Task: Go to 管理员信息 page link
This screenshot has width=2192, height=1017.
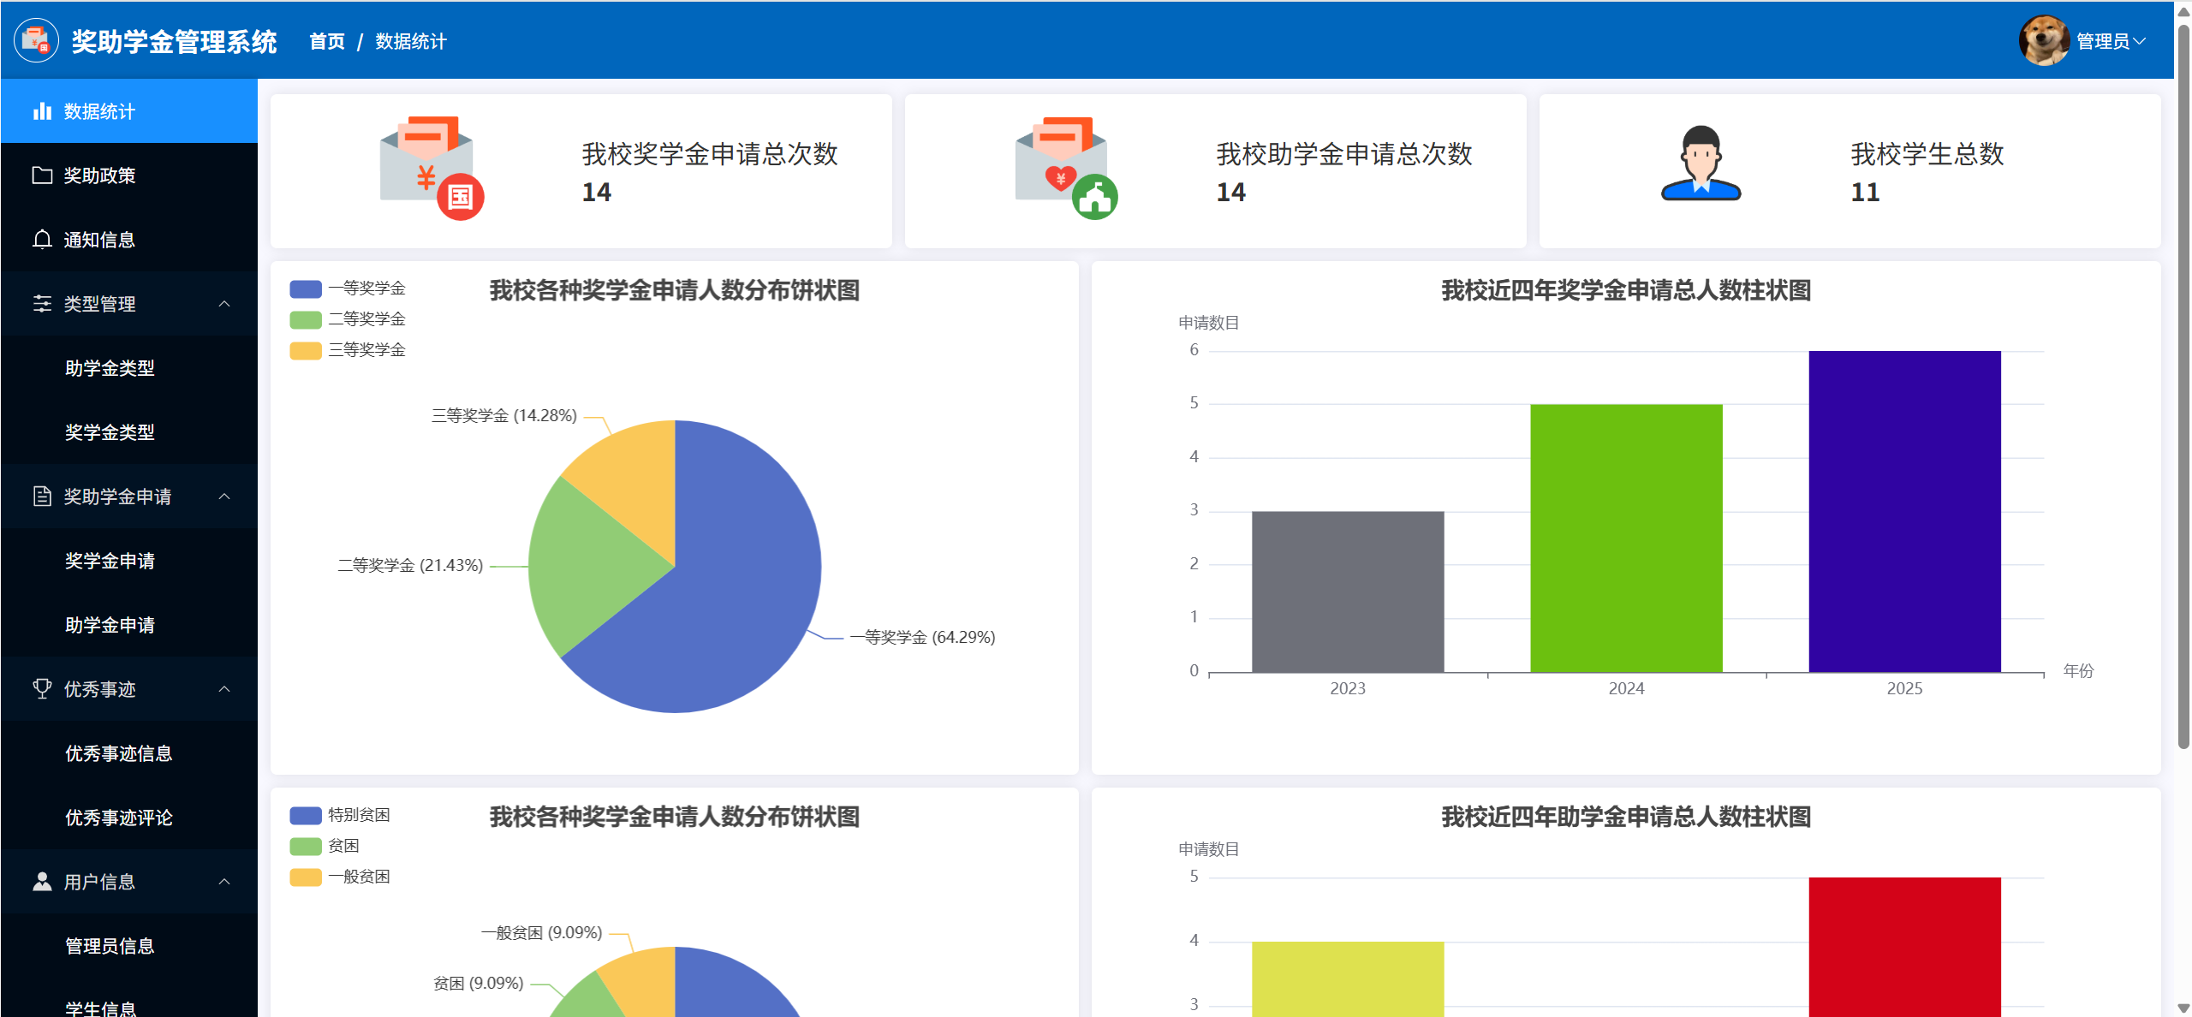Action: click(110, 946)
